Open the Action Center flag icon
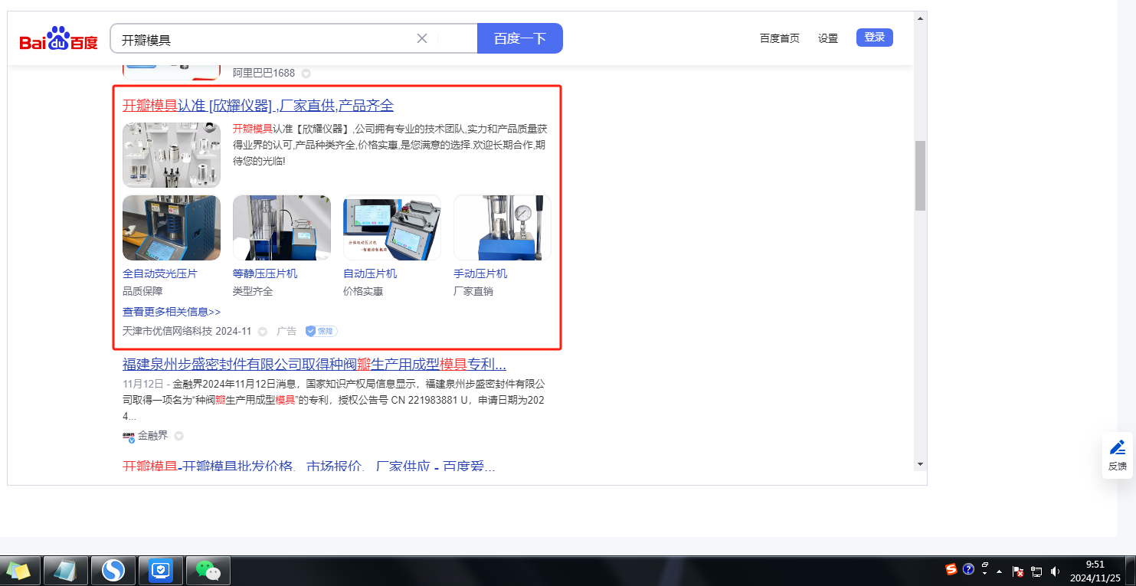Image resolution: width=1136 pixels, height=586 pixels. pos(1019,571)
